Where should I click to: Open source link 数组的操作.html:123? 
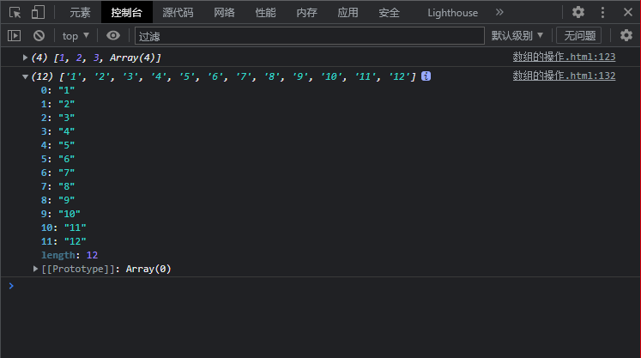click(564, 57)
